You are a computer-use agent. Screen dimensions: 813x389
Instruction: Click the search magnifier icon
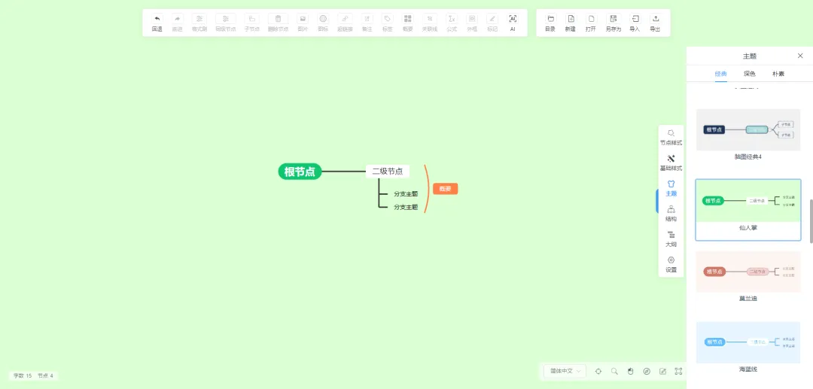point(614,371)
